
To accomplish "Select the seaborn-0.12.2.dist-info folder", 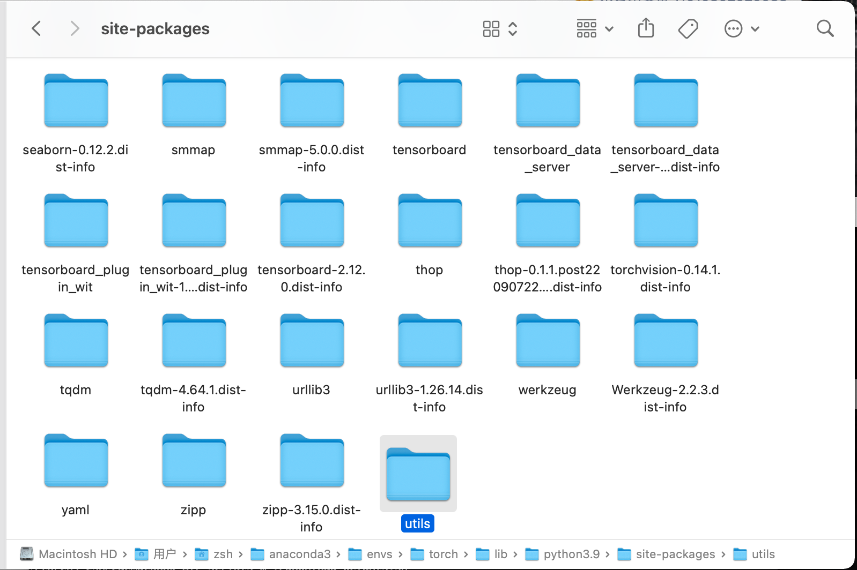I will [76, 101].
